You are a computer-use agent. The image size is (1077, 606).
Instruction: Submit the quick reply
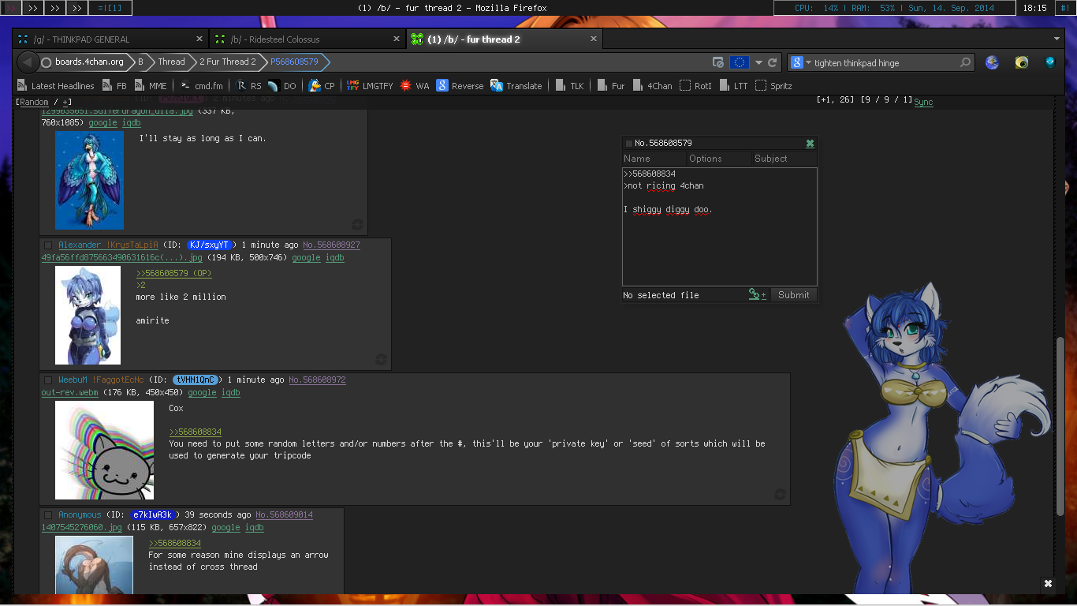coord(793,295)
